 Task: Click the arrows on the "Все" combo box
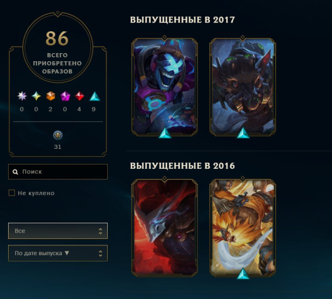[100, 231]
